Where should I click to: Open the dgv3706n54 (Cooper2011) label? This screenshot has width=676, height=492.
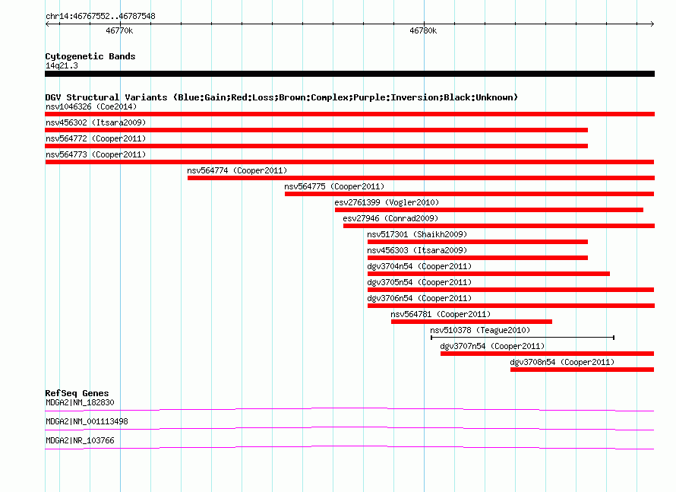419,298
